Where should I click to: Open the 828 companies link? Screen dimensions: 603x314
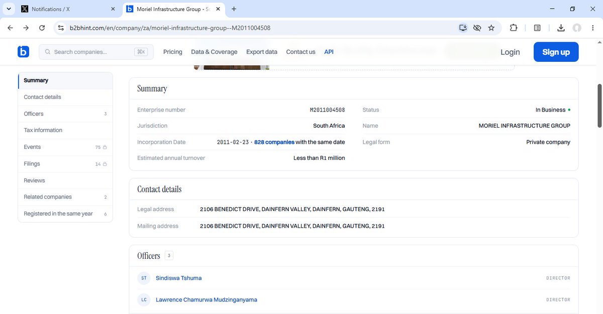tap(274, 142)
